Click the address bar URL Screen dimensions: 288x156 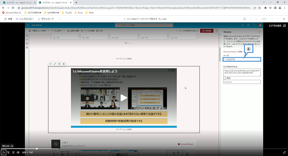(x=136, y=8)
